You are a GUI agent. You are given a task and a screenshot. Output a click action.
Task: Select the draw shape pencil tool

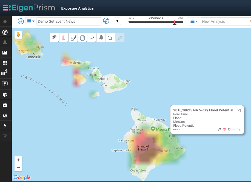(x=73, y=37)
